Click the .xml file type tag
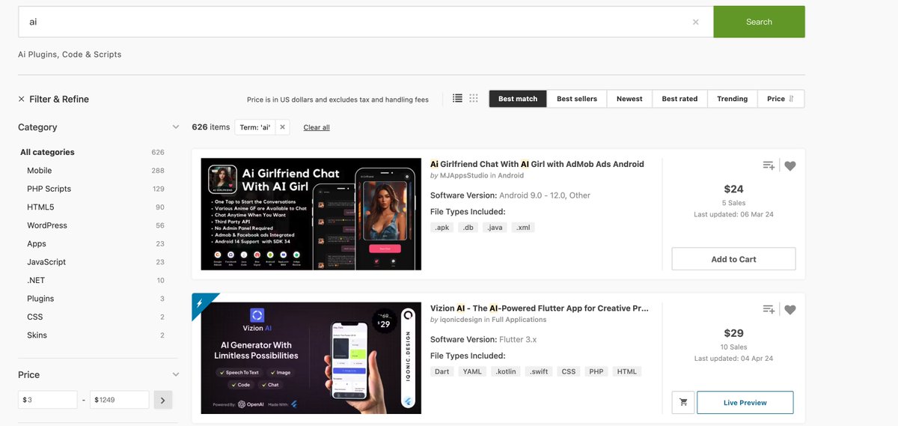 click(x=523, y=227)
